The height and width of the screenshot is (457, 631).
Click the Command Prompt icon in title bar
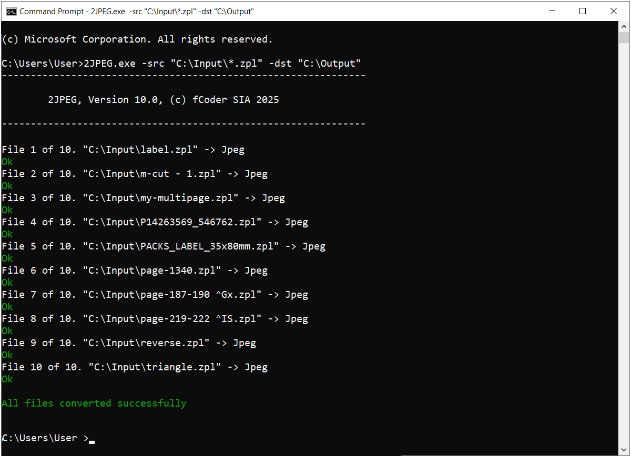[x=11, y=11]
